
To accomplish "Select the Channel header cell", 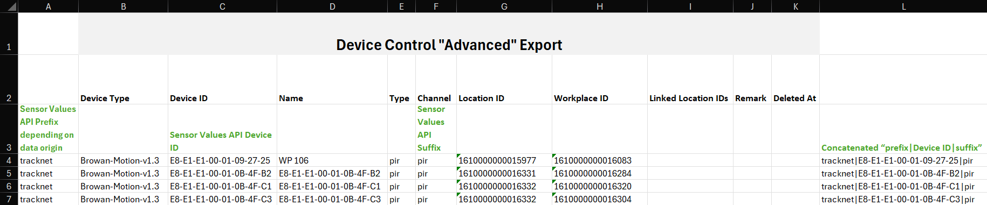I will pos(436,80).
